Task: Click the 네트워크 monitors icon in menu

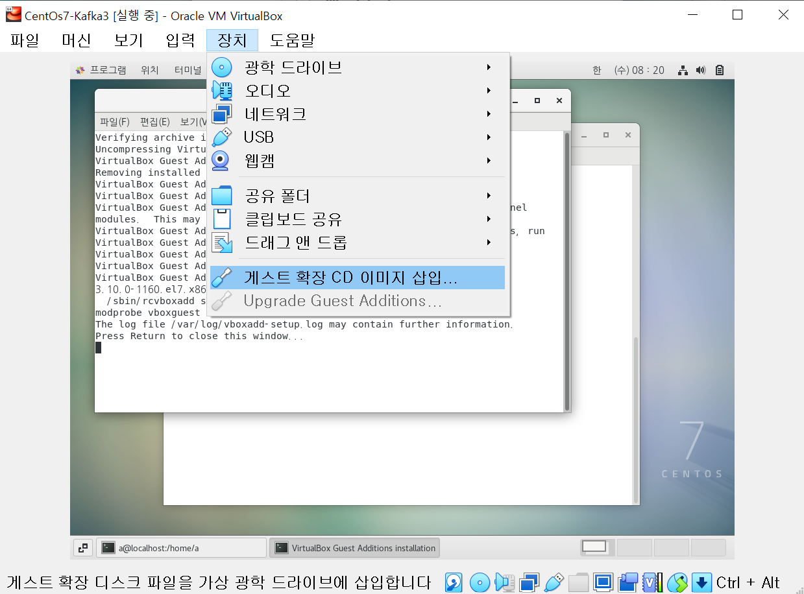Action: [222, 114]
